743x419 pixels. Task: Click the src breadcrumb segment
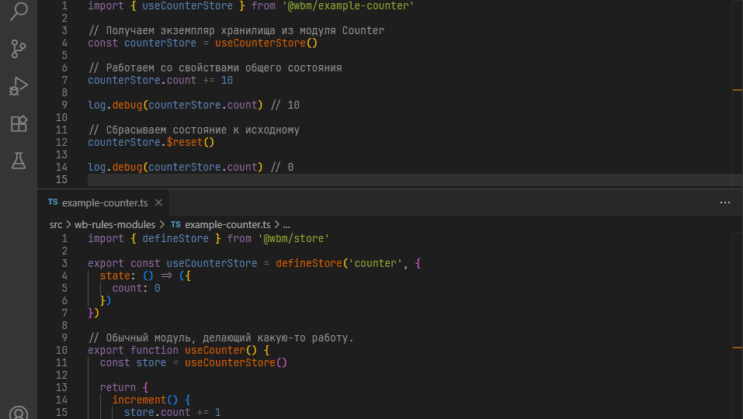tap(56, 225)
